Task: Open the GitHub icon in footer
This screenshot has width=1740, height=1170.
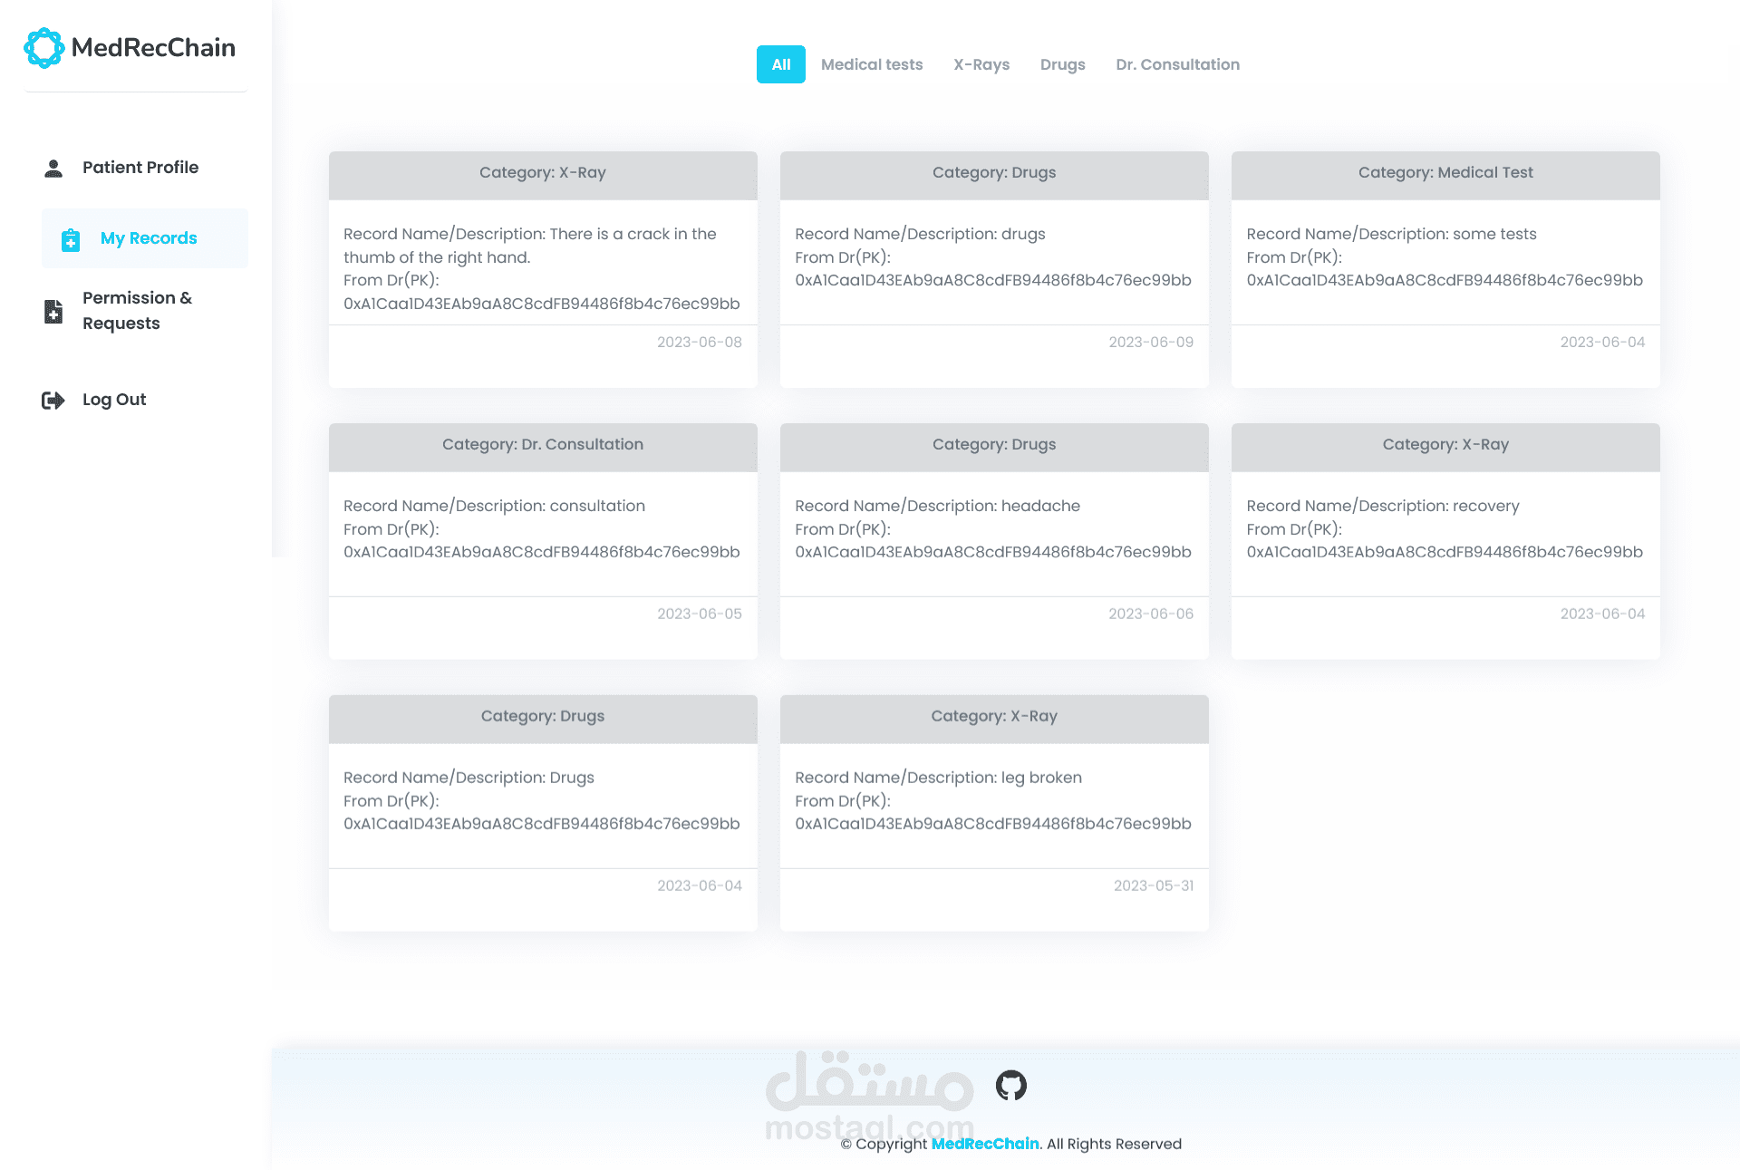Action: (x=1010, y=1085)
